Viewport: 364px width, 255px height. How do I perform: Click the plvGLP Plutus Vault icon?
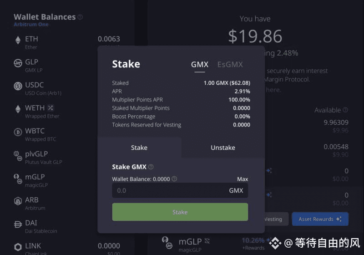(x=18, y=156)
